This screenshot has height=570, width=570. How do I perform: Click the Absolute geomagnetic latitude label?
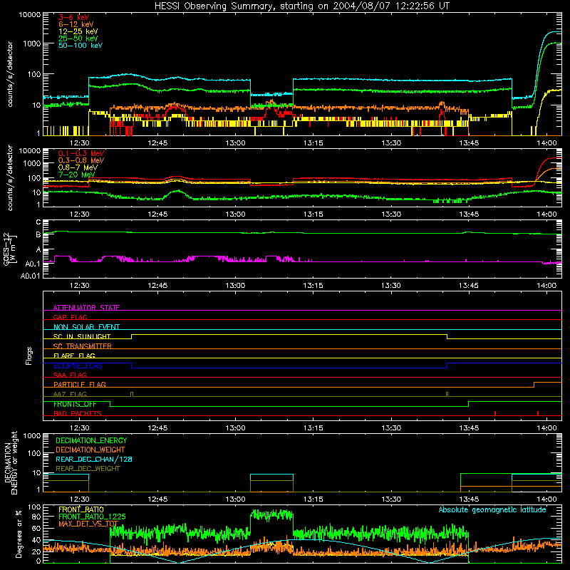point(492,509)
